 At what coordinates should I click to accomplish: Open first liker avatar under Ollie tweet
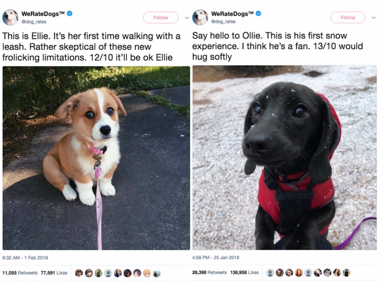point(270,273)
